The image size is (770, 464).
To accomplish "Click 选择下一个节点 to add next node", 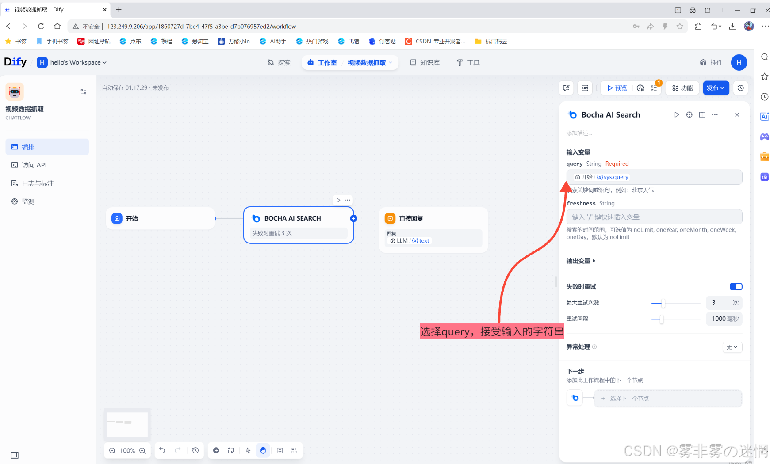I will coord(668,399).
